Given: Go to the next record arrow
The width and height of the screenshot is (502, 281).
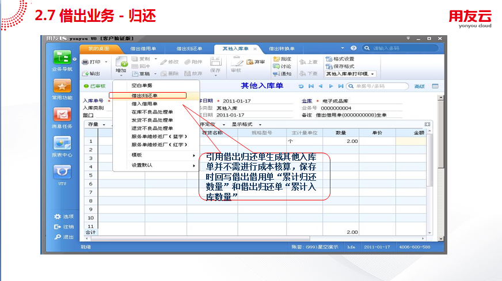Looking at the screenshot, I should [x=331, y=86].
